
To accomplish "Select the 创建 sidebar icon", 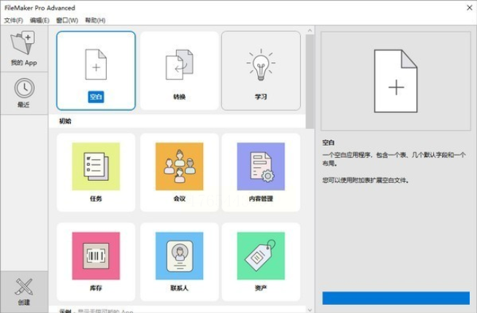I will [x=23, y=292].
